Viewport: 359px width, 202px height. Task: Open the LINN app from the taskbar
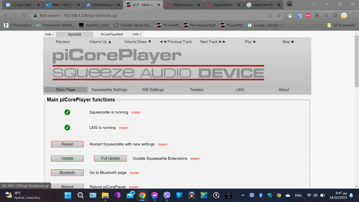tap(228, 195)
